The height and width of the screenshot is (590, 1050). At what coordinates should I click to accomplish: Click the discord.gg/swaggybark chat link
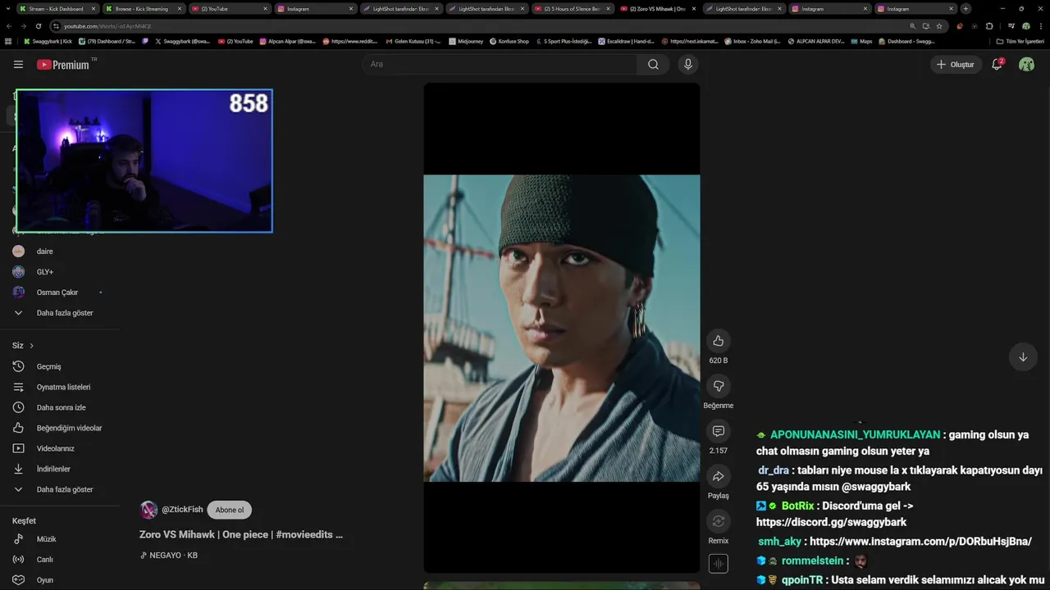[x=831, y=522]
